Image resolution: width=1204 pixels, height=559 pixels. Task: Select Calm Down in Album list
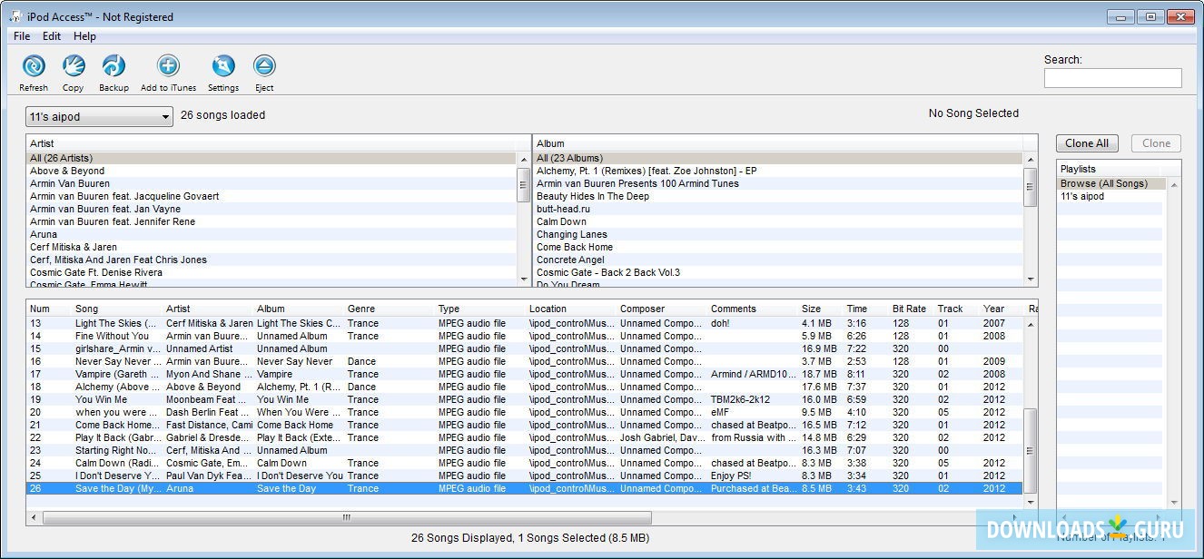click(561, 221)
